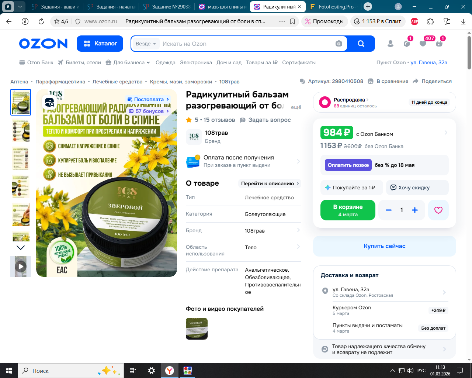Open Товары за 1₽ section
The width and height of the screenshot is (472, 378).
point(262,62)
